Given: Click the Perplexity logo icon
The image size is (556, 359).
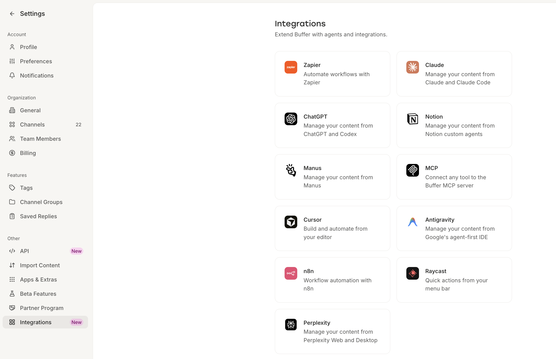Looking at the screenshot, I should [291, 325].
